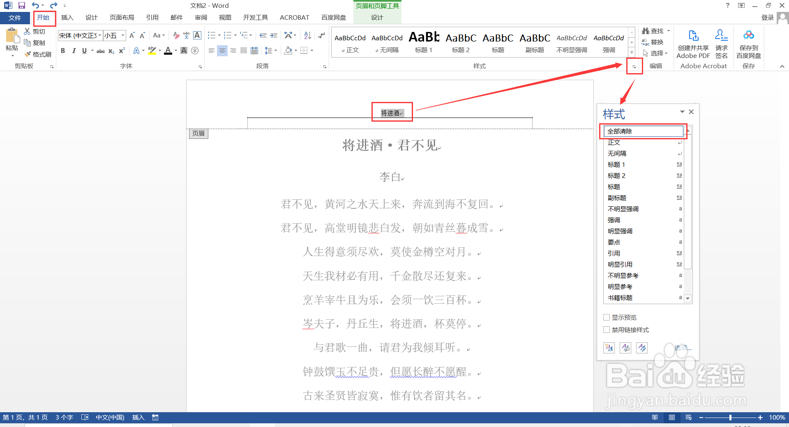
Task: Switch to the 插入 ribbon tab
Action: pyautogui.click(x=67, y=17)
